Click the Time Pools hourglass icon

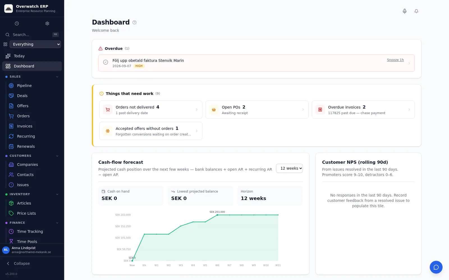click(x=11, y=241)
